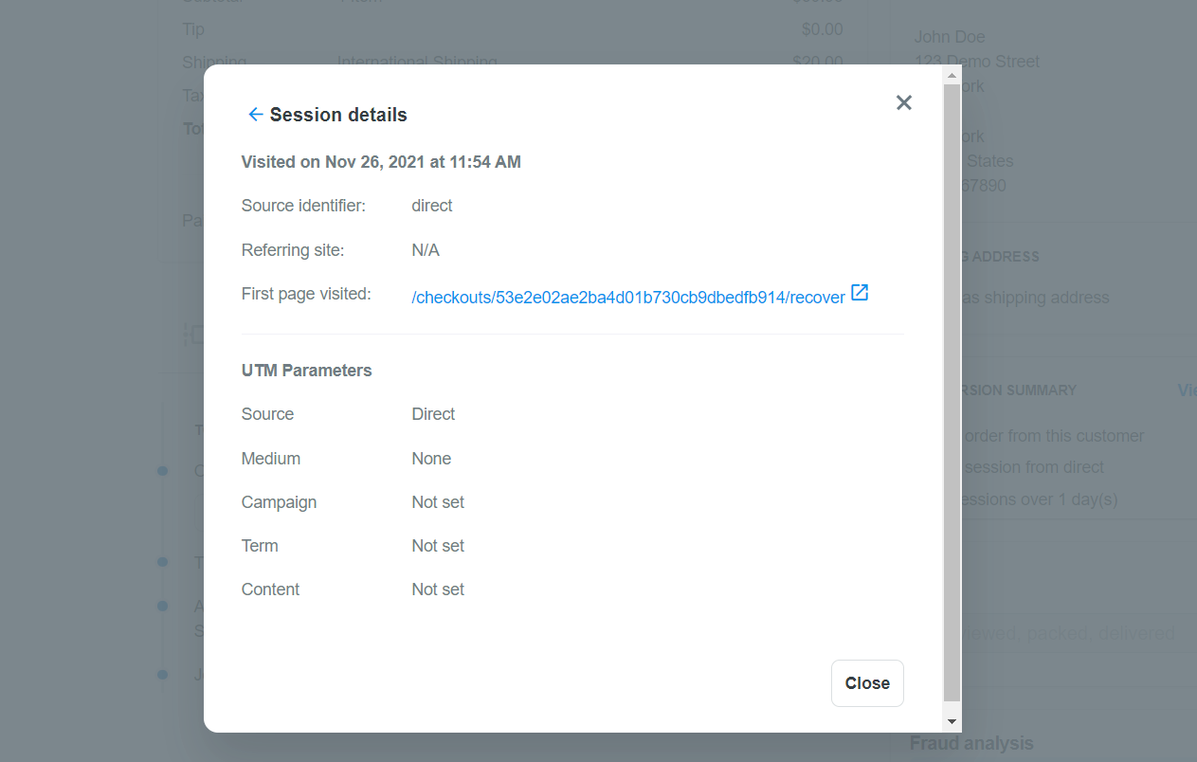Screen dimensions: 1197x762
Task: Select the Medium value None
Action: [431, 459]
